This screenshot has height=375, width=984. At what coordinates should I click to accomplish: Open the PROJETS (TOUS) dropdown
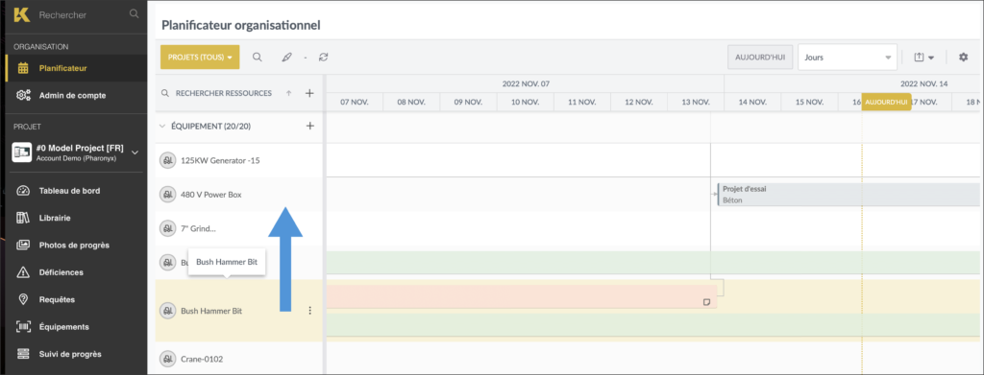click(200, 57)
